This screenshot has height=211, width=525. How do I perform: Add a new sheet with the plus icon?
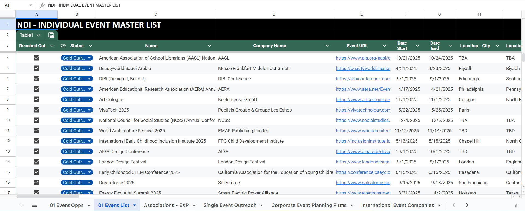(21, 205)
